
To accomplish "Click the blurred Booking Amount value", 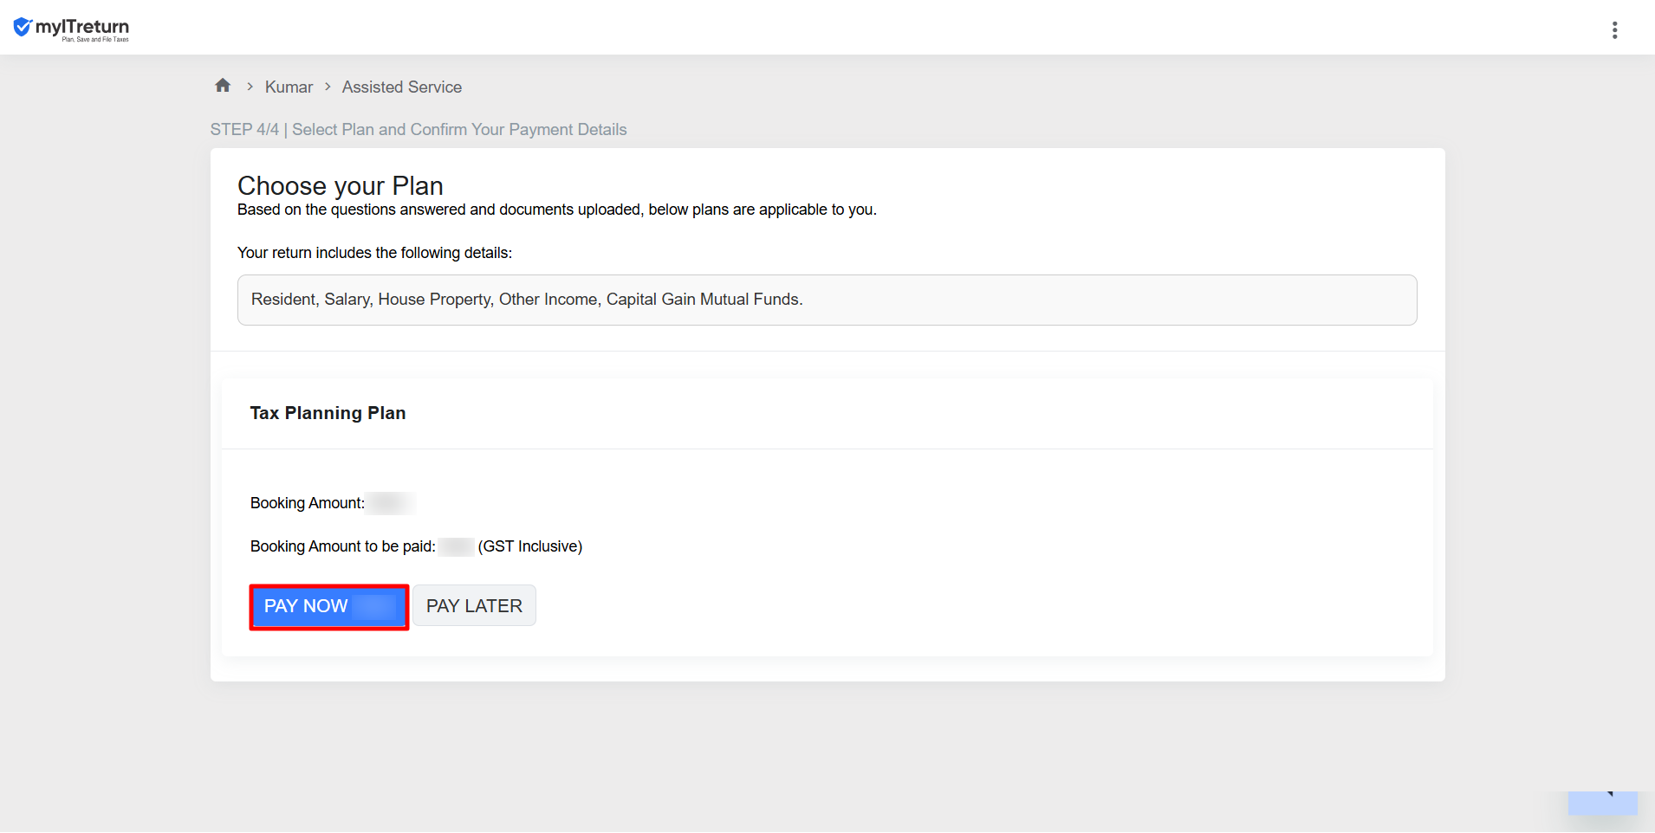I will click(391, 503).
